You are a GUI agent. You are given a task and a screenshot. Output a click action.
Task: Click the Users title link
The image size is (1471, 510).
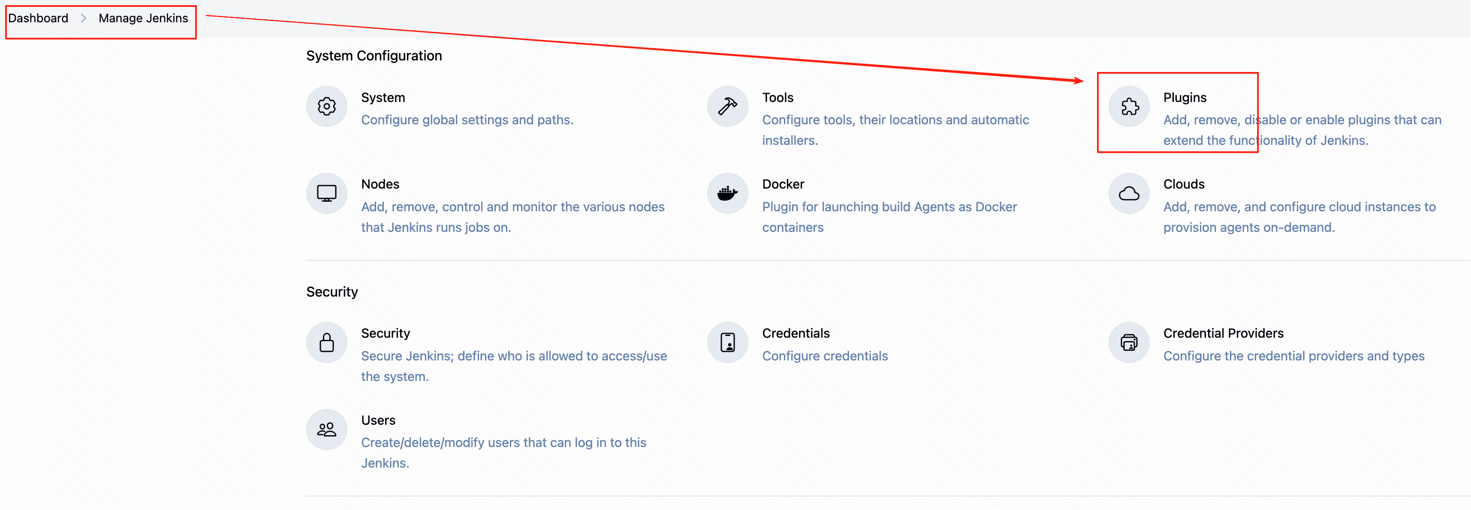coord(378,420)
